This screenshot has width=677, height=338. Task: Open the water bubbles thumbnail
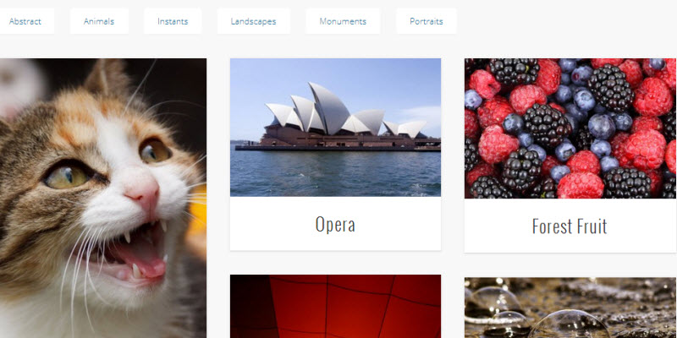tap(570, 308)
